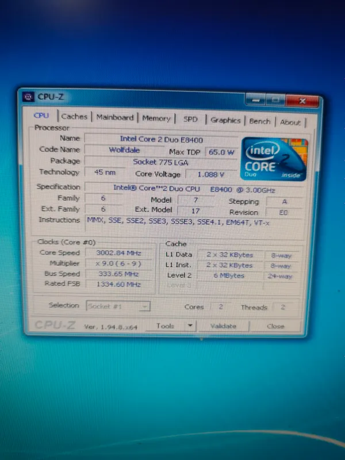Expand the Socket #1 selection combo box
The height and width of the screenshot is (460, 345).
pyautogui.click(x=118, y=306)
